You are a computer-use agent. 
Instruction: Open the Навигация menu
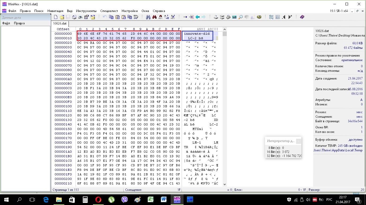click(x=55, y=11)
